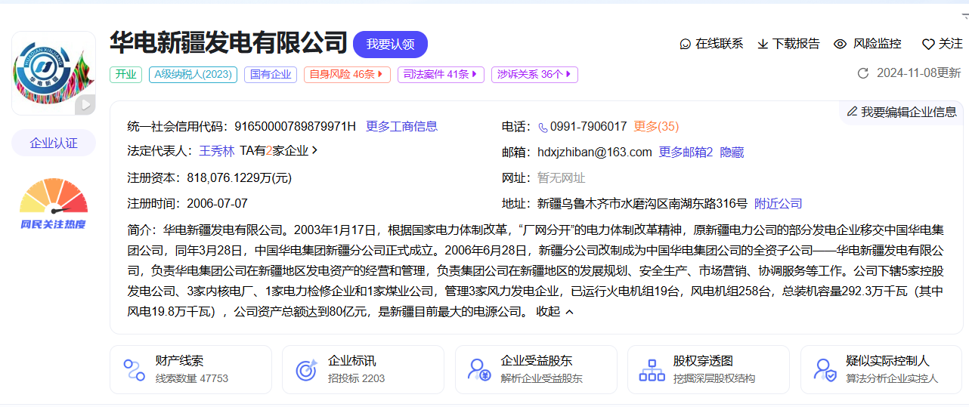
Task: Click the 我要认领 claim button
Action: pyautogui.click(x=390, y=45)
